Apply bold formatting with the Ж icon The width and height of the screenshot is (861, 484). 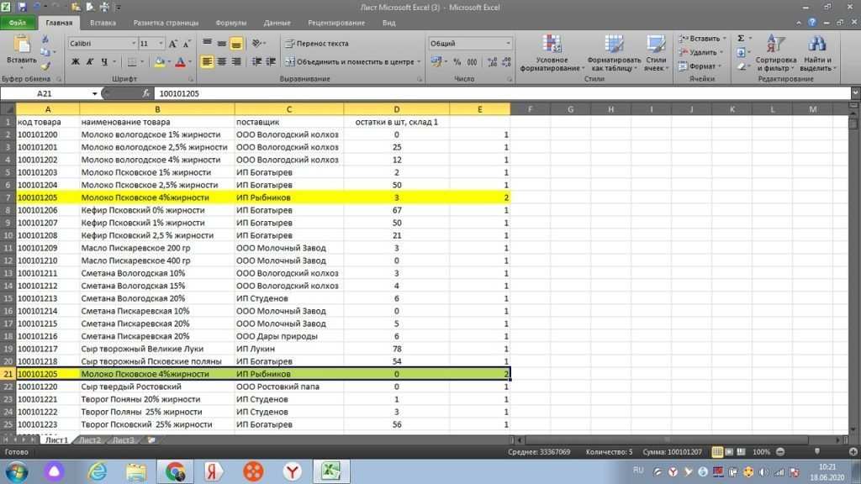tap(76, 61)
